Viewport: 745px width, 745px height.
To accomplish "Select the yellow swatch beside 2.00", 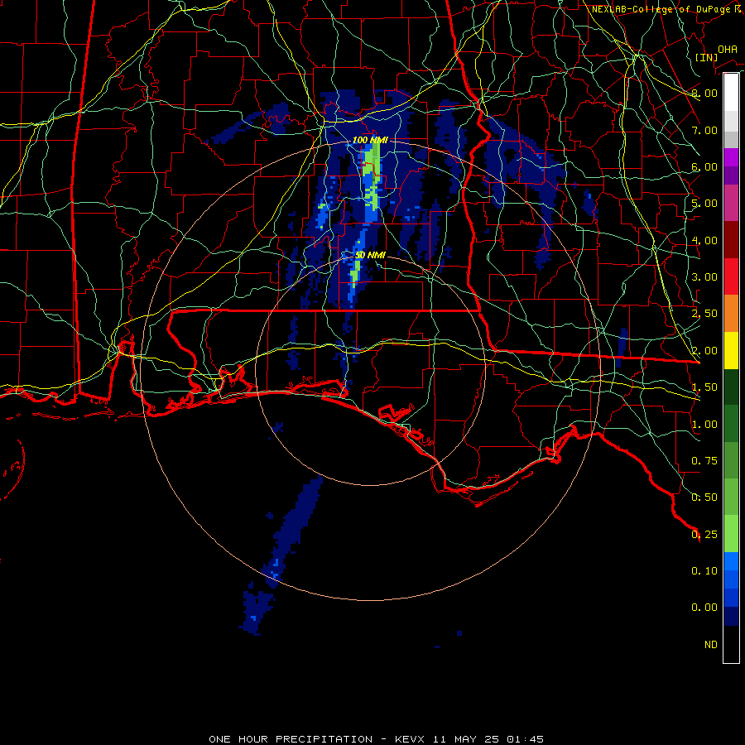I will coord(731,350).
